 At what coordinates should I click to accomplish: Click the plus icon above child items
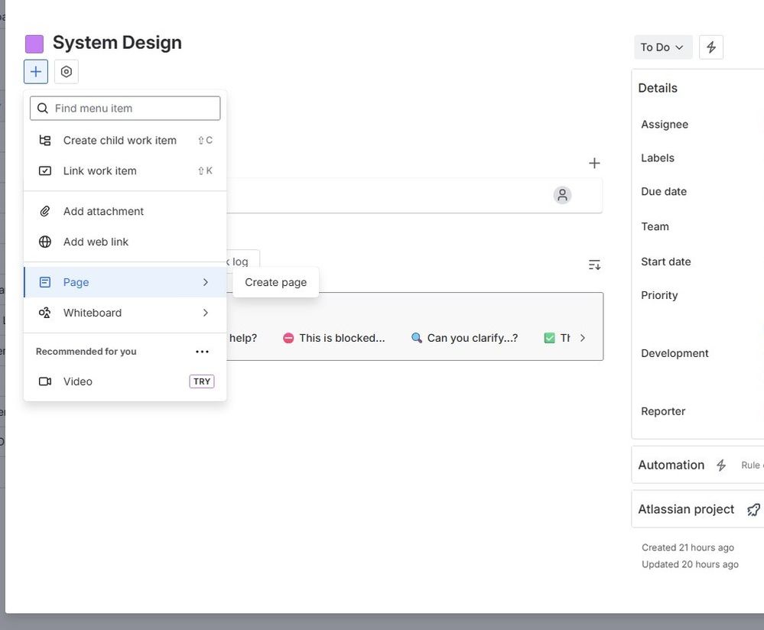[x=594, y=163]
